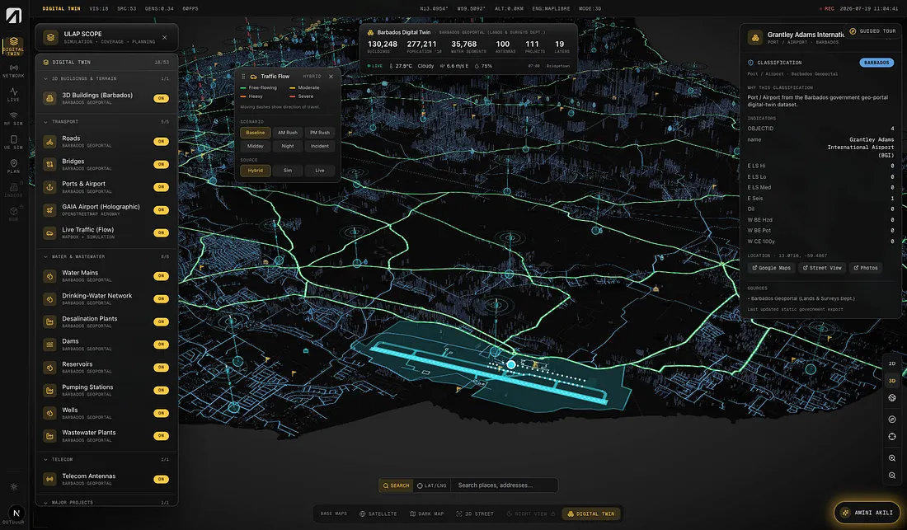Click the search places input field

tap(505, 485)
